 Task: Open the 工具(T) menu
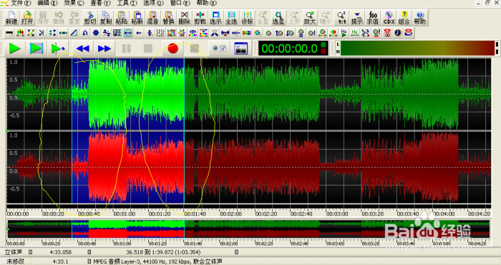point(127,3)
